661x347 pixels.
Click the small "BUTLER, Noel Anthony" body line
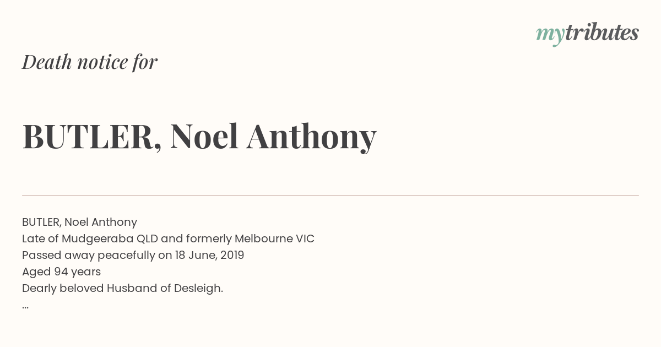coord(79,222)
